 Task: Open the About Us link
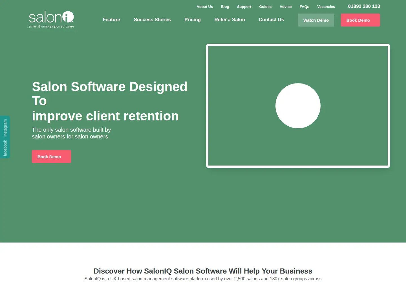(205, 6)
